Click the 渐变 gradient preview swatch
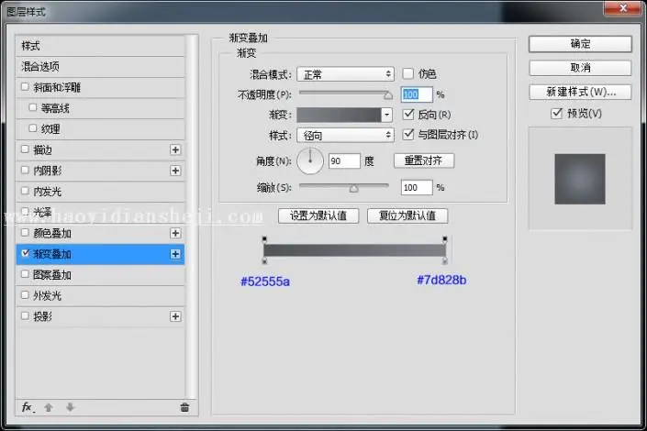Screen dimensions: 647x431 tap(339, 115)
